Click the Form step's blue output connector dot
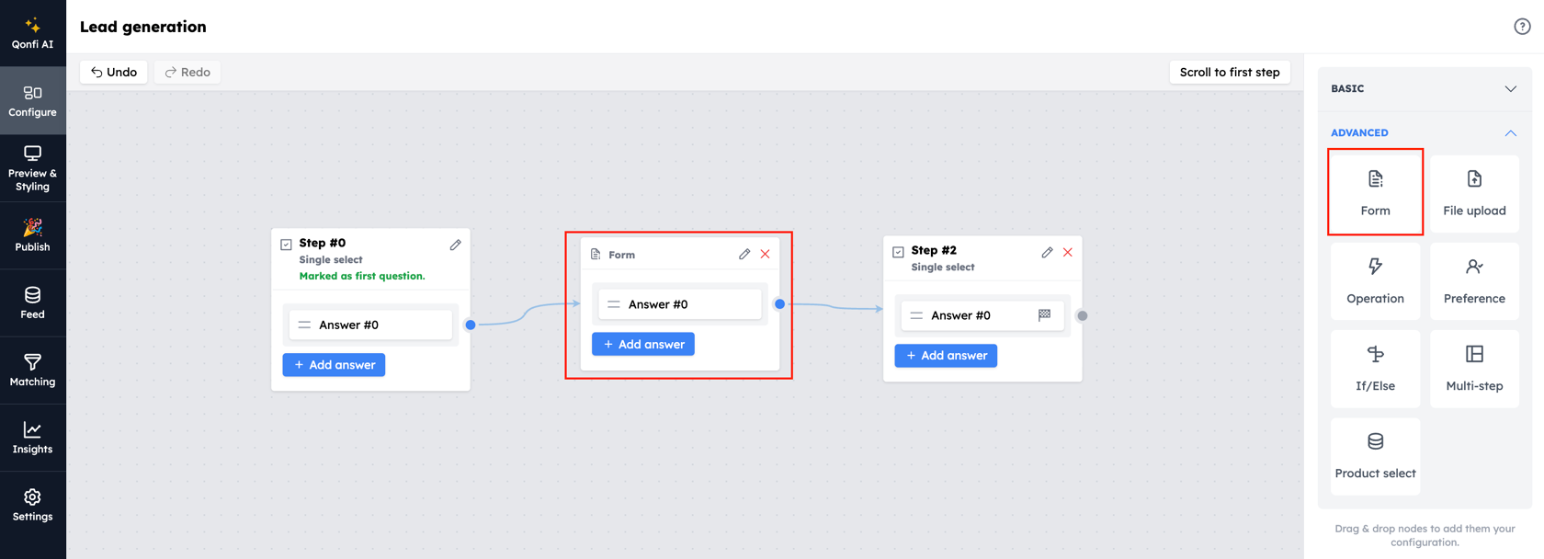 click(779, 304)
